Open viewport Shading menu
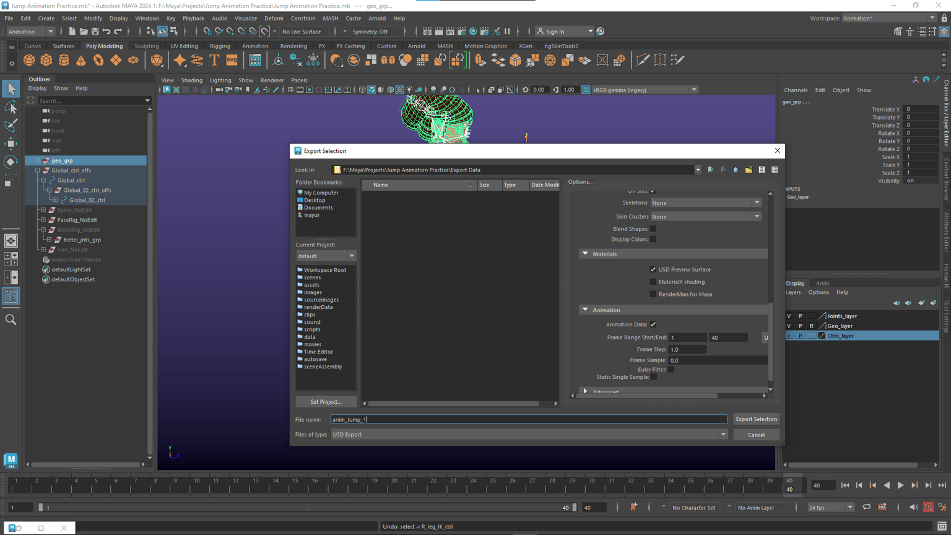The image size is (951, 535). pos(191,80)
